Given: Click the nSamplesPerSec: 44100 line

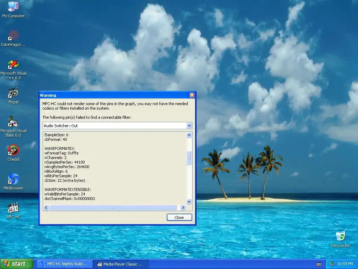Looking at the screenshot, I should click(x=65, y=162).
